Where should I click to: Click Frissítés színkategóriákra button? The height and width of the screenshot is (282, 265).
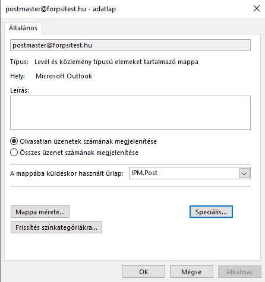coord(56,227)
